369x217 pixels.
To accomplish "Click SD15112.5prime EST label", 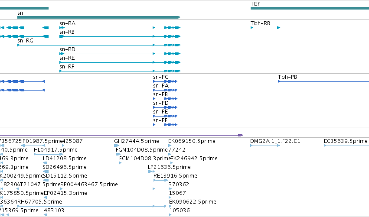I will (x=65, y=176).
